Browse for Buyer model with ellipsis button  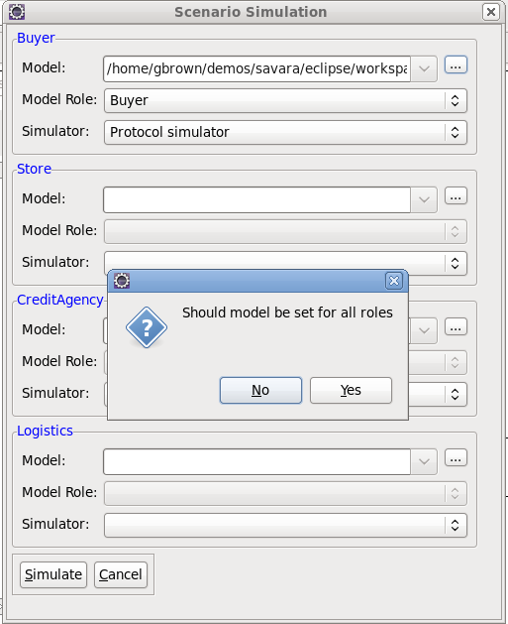(x=456, y=64)
